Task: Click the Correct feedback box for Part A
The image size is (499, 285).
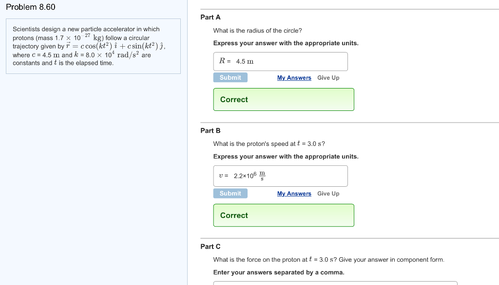Action: (x=283, y=100)
